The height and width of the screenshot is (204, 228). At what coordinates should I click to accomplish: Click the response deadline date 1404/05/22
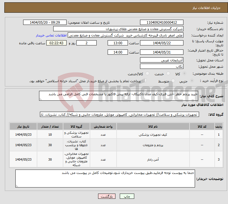click(x=161, y=43)
